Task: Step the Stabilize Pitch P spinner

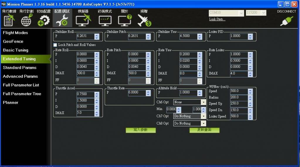Action: (148, 36)
